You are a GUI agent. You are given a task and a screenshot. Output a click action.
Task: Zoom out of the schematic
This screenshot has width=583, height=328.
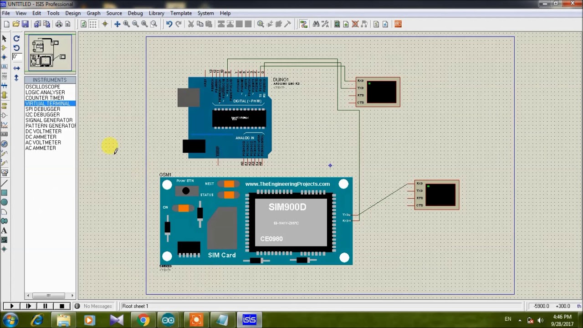135,24
